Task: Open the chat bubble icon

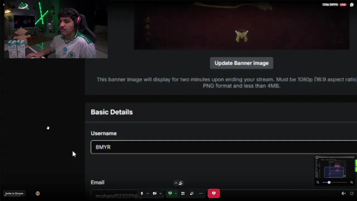Action: pyautogui.click(x=352, y=5)
